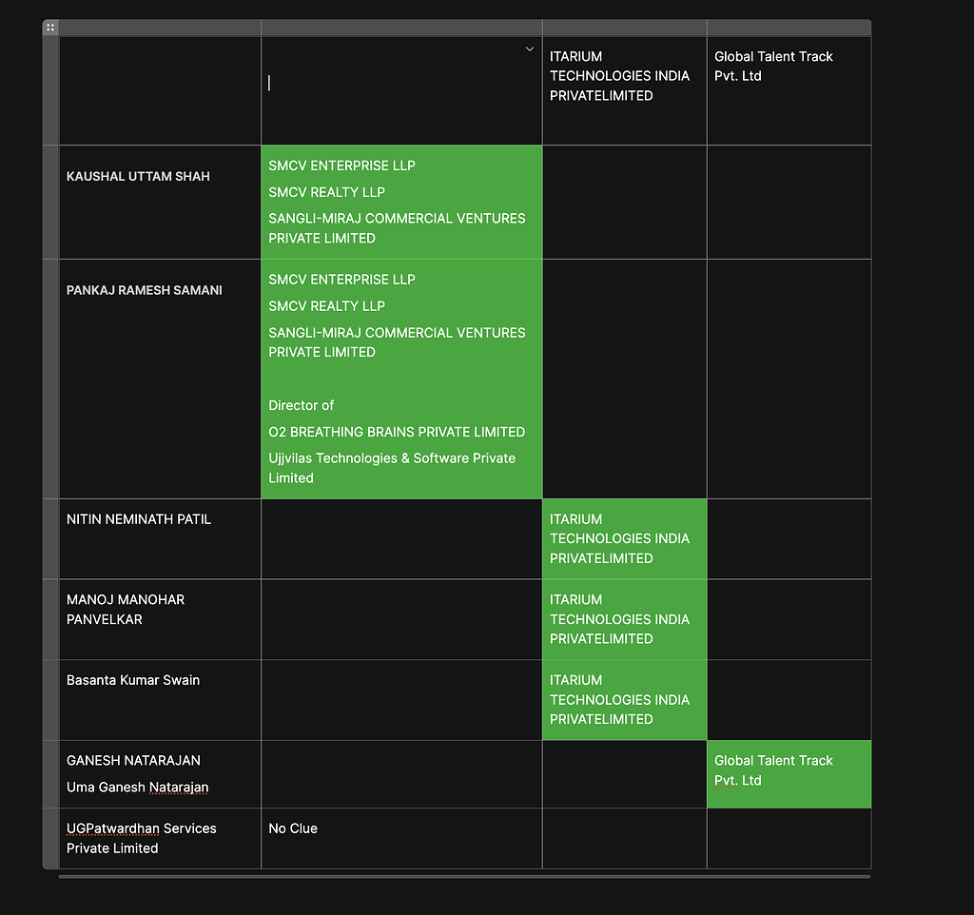The width and height of the screenshot is (974, 915).
Task: Click the green ITARIUM cell in Manoj's row
Action: [624, 619]
